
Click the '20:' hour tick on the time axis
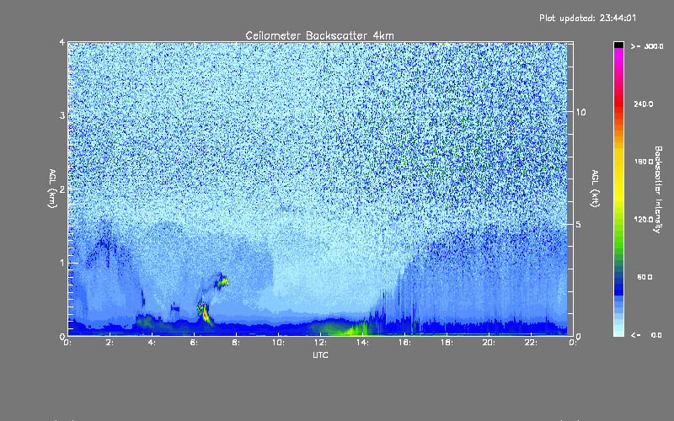pyautogui.click(x=489, y=343)
